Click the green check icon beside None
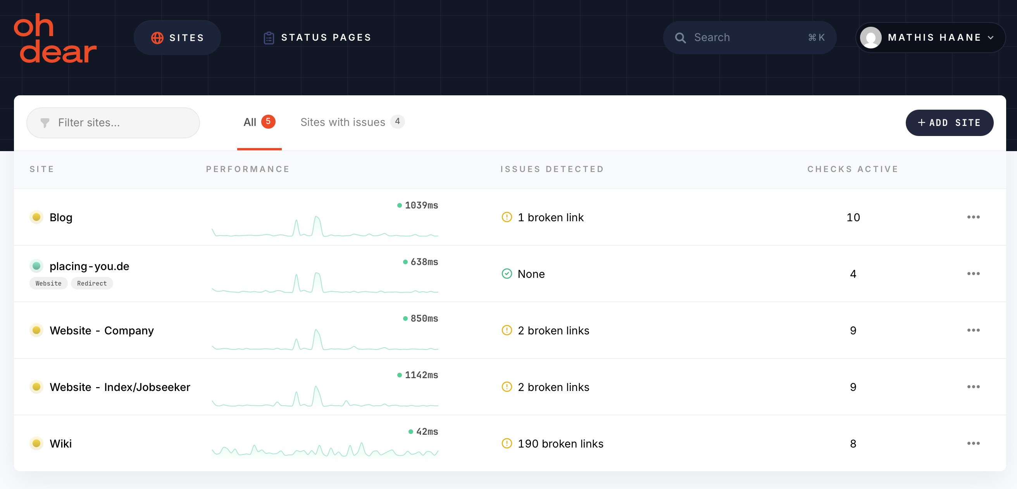Screen dimensions: 1017x489 click(x=507, y=274)
